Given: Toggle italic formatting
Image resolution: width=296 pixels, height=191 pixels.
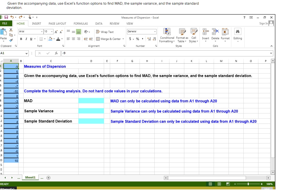Looking at the screenshot, I should [x=27, y=38].
